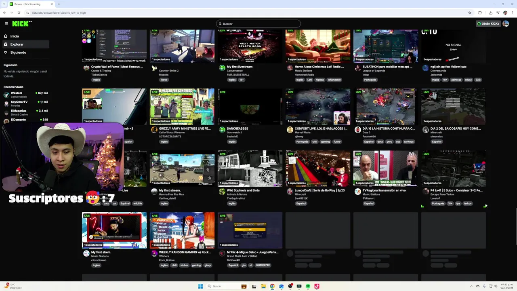Screen dimensions: 517x291
Task: Open Home Alone Christmas Lofi Radio thumbnail
Action: coord(318,46)
